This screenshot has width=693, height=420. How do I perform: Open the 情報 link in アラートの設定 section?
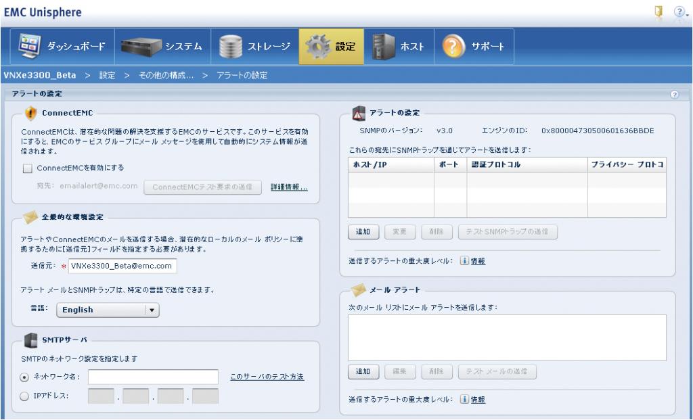click(x=478, y=261)
